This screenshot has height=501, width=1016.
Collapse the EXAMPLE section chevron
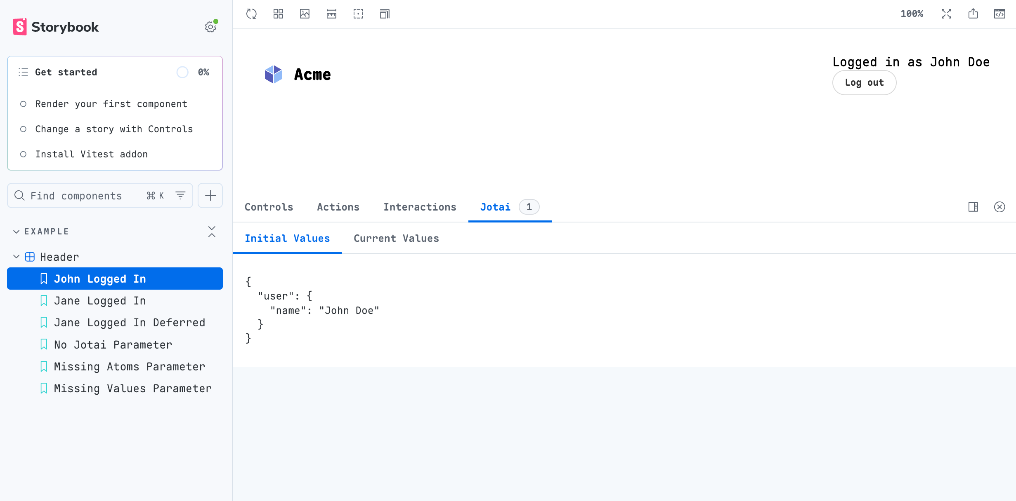point(17,232)
